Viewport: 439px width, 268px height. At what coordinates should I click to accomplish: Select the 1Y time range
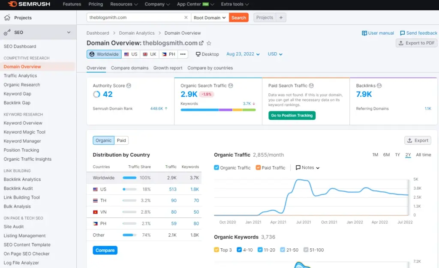point(397,155)
